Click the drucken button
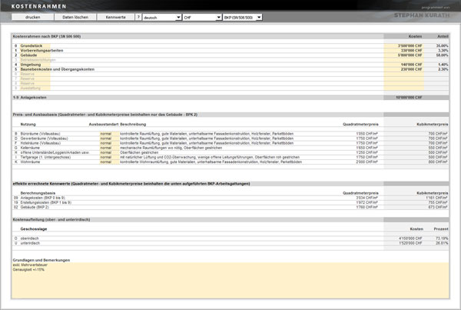This screenshot has height=310, width=461. (32, 17)
